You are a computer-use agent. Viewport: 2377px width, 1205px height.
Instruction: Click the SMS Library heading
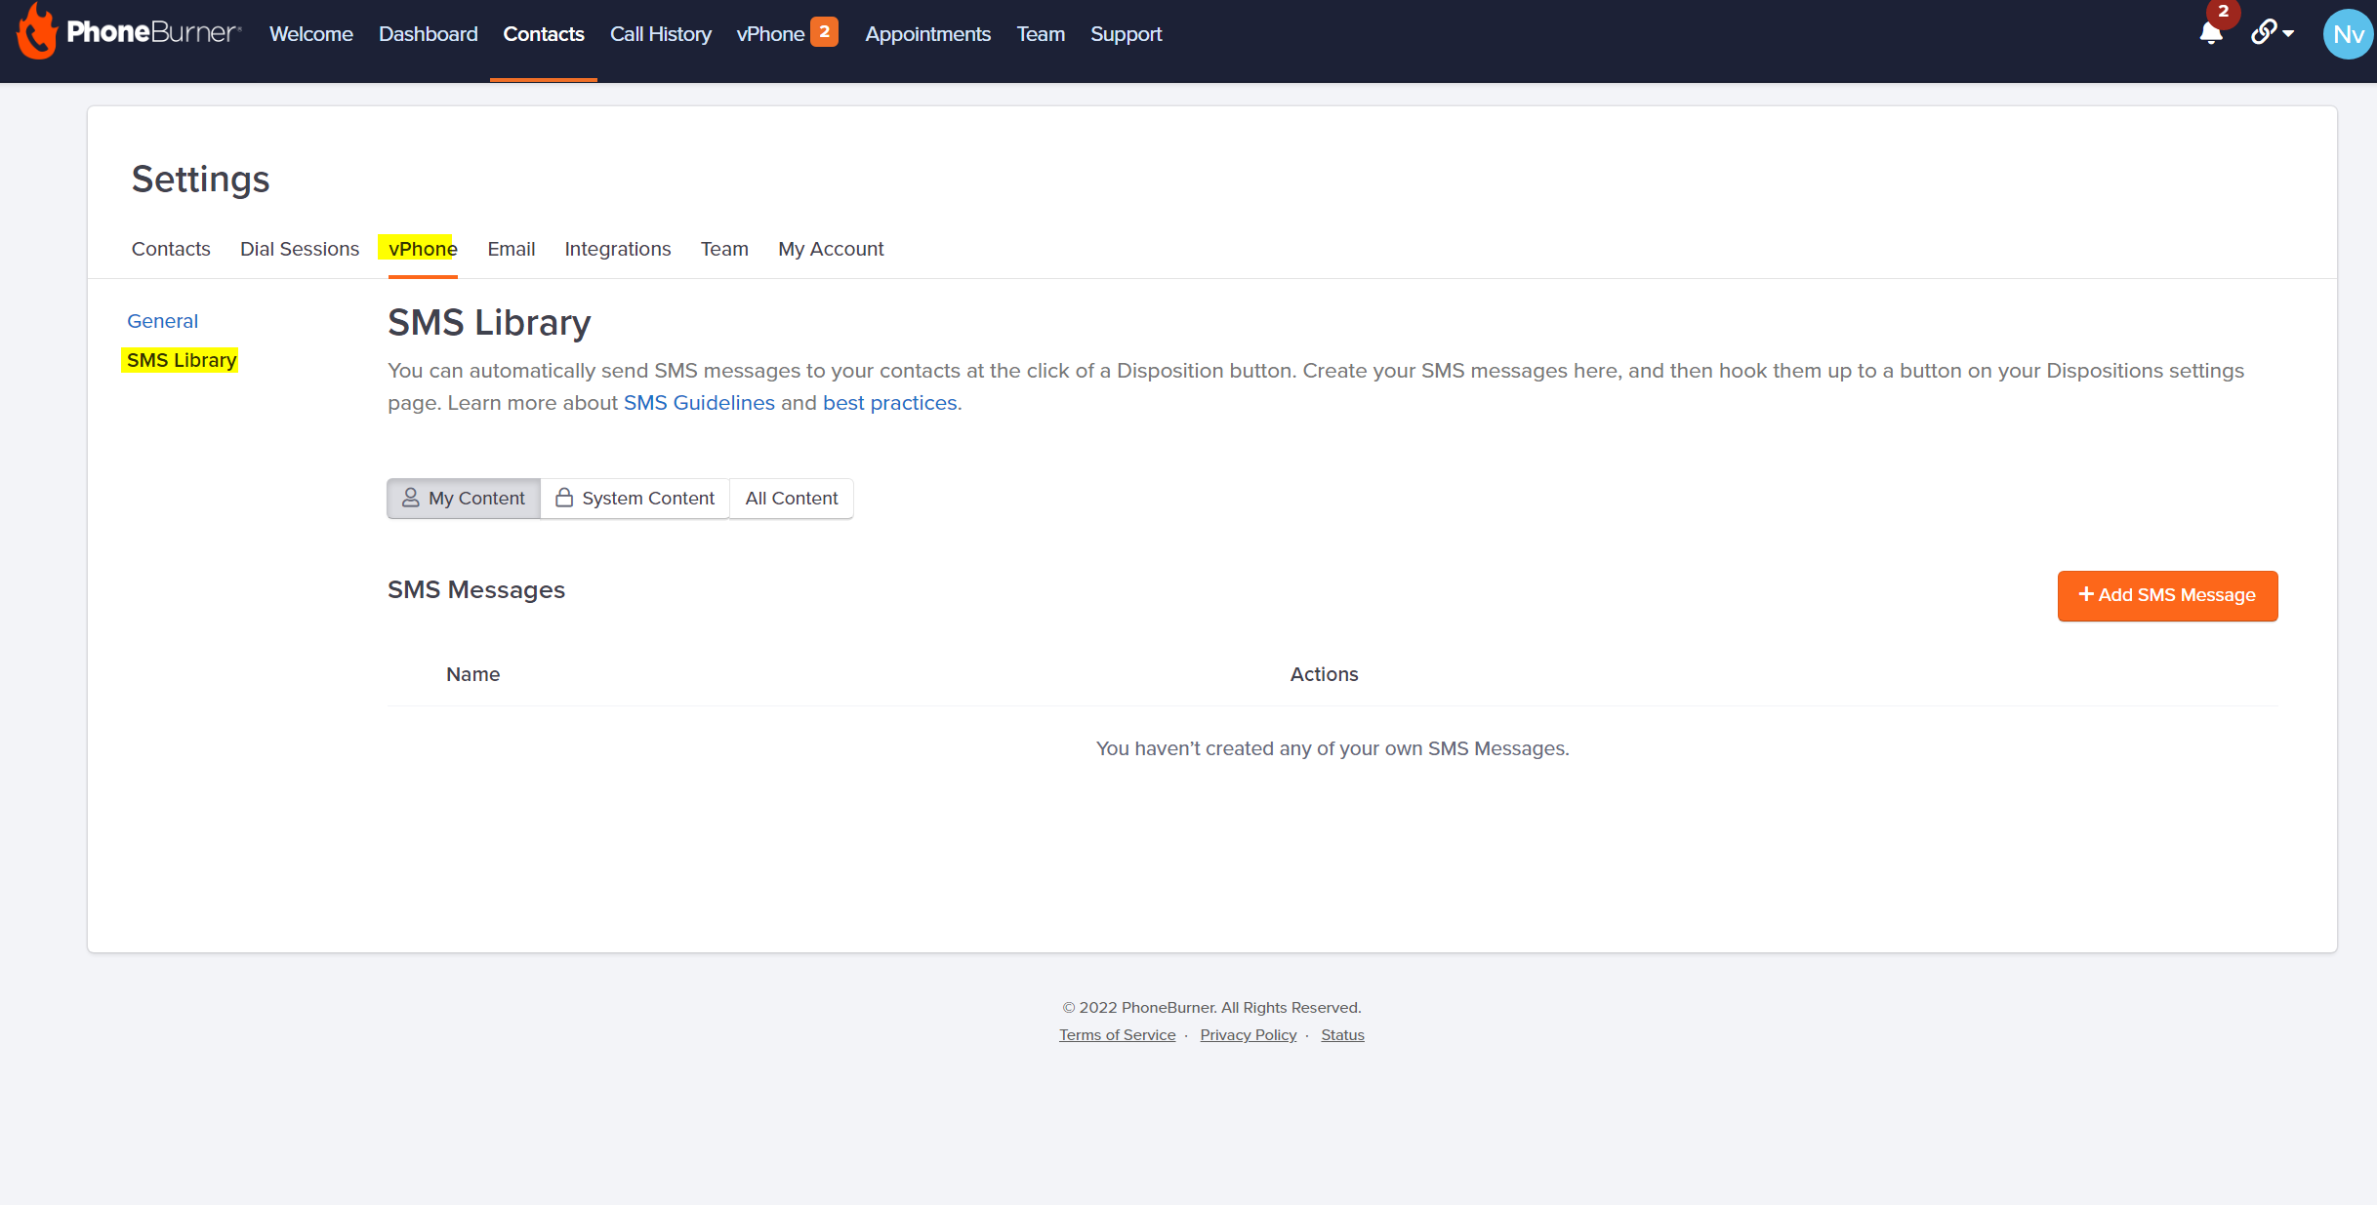[489, 323]
